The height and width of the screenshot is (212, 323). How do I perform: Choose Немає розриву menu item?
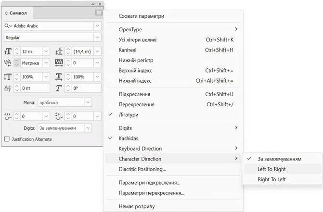[173, 206]
